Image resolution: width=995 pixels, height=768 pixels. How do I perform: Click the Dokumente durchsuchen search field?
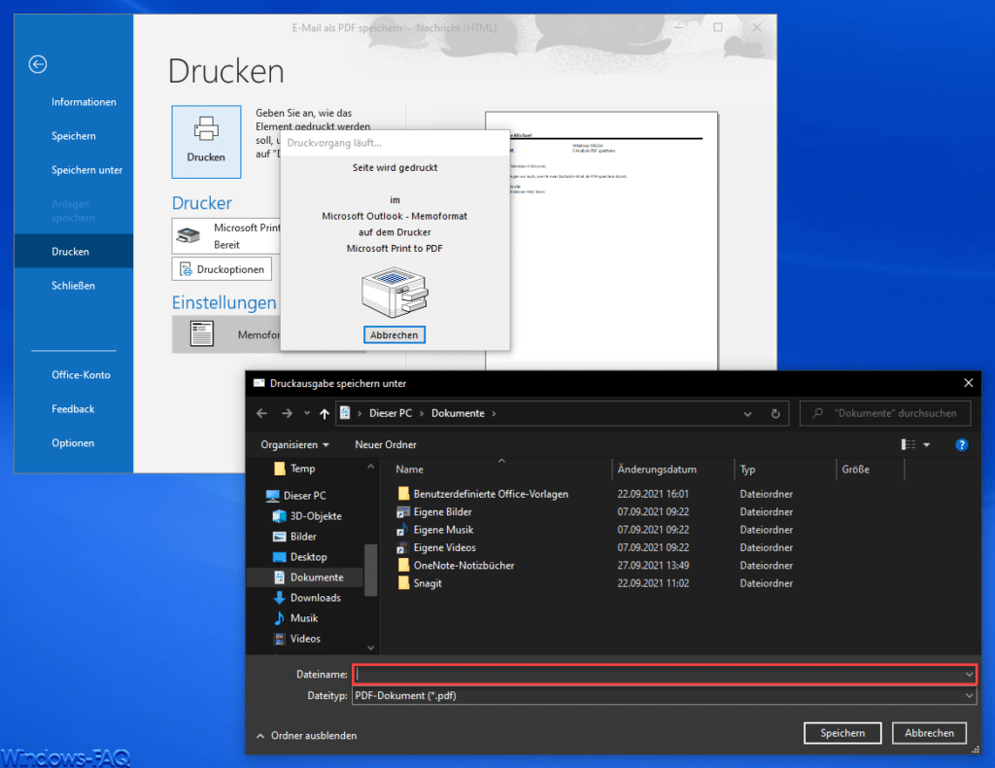[x=885, y=413]
